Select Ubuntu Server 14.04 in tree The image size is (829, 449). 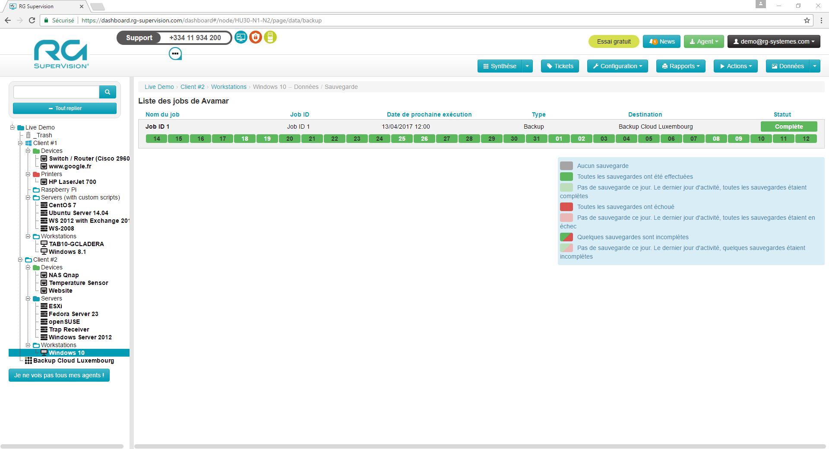[x=79, y=213]
